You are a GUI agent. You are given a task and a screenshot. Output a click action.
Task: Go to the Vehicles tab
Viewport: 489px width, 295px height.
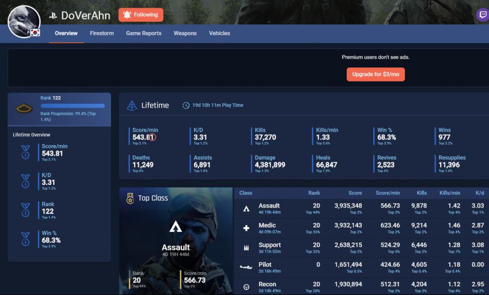click(x=220, y=33)
